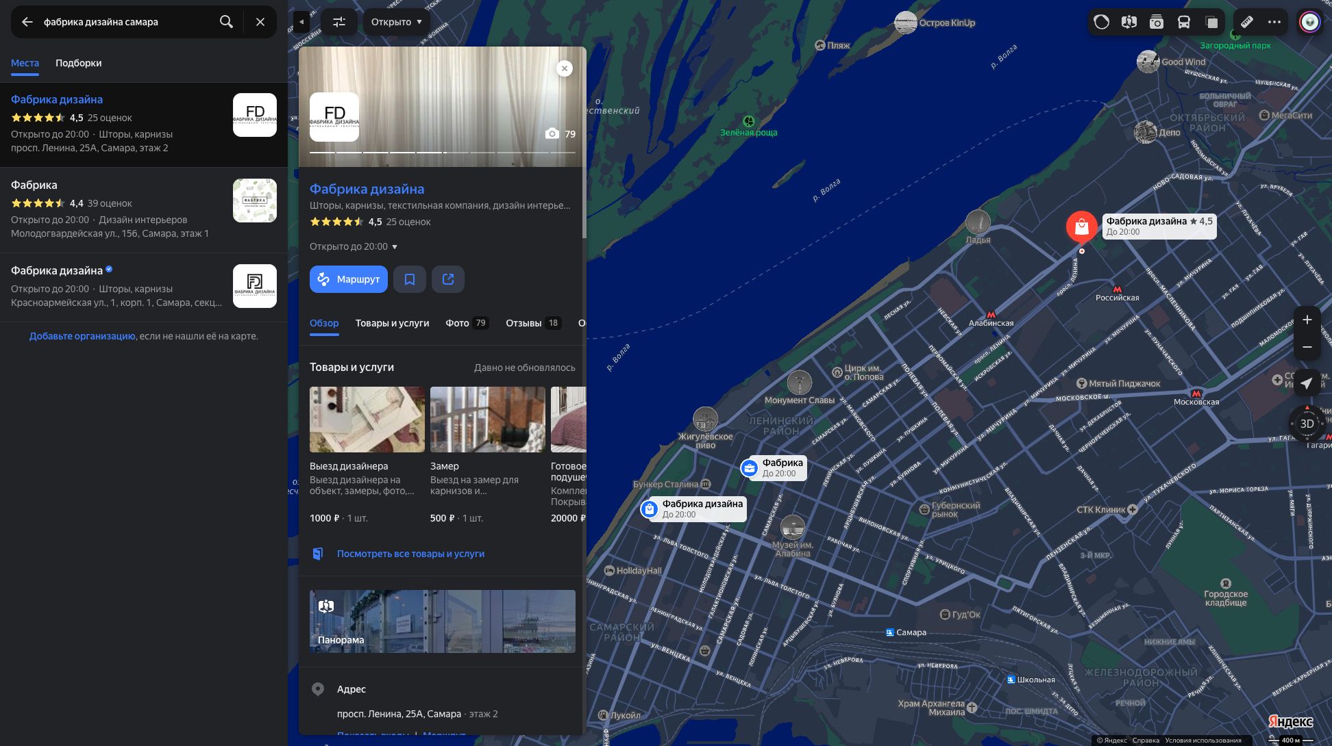This screenshot has height=746, width=1332.
Task: Open the Панорама street view thumbnail
Action: [x=443, y=621]
